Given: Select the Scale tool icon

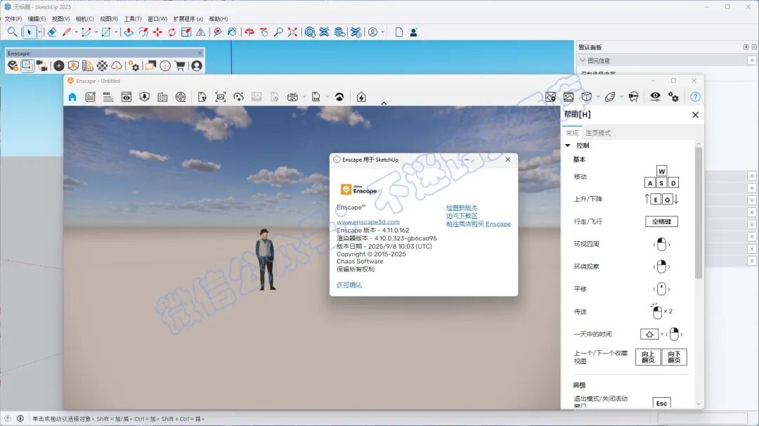Looking at the screenshot, I should tap(186, 32).
